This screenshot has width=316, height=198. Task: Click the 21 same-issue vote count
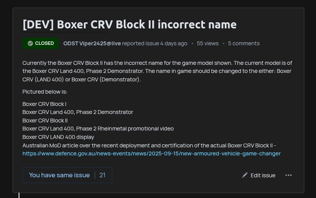click(x=102, y=175)
